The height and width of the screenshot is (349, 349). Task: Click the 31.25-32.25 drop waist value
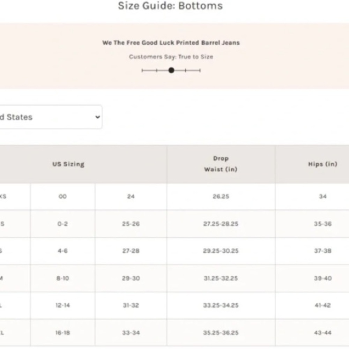pyautogui.click(x=221, y=278)
